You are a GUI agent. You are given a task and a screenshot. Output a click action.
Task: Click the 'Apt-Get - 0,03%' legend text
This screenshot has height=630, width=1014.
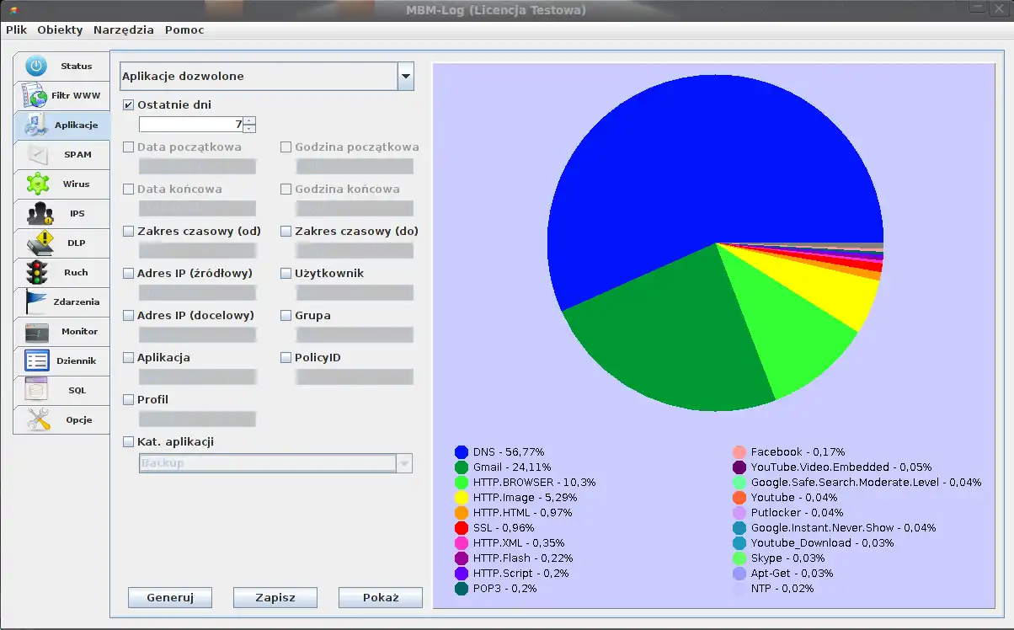click(793, 574)
